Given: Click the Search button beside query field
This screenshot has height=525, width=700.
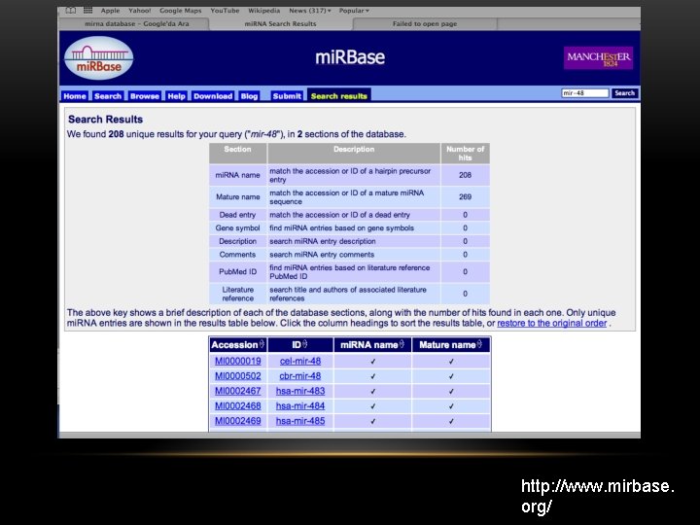Looking at the screenshot, I should coord(624,93).
